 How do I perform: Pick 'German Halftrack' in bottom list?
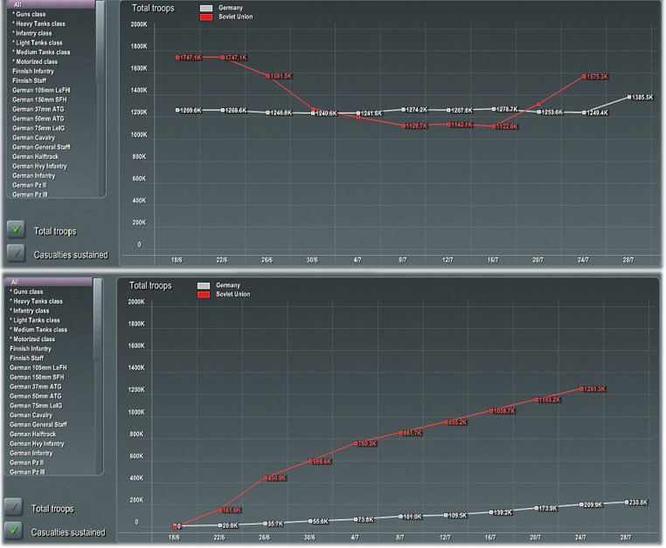[x=32, y=435]
